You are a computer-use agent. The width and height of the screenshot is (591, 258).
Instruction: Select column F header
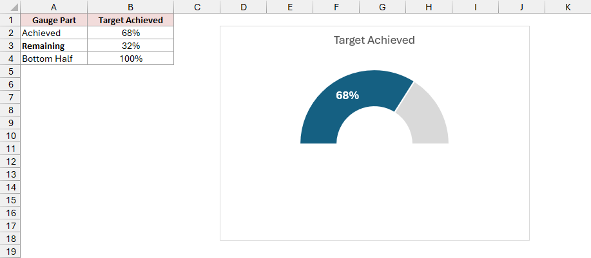click(x=336, y=7)
